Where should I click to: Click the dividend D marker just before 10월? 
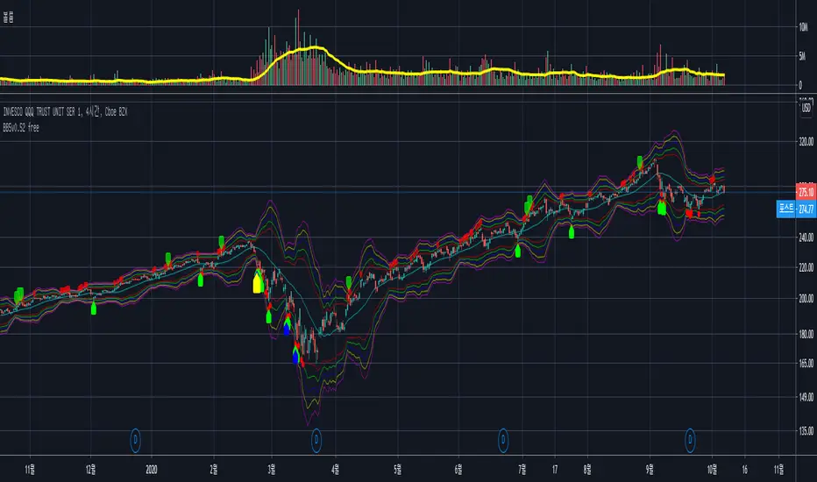pyautogui.click(x=690, y=440)
